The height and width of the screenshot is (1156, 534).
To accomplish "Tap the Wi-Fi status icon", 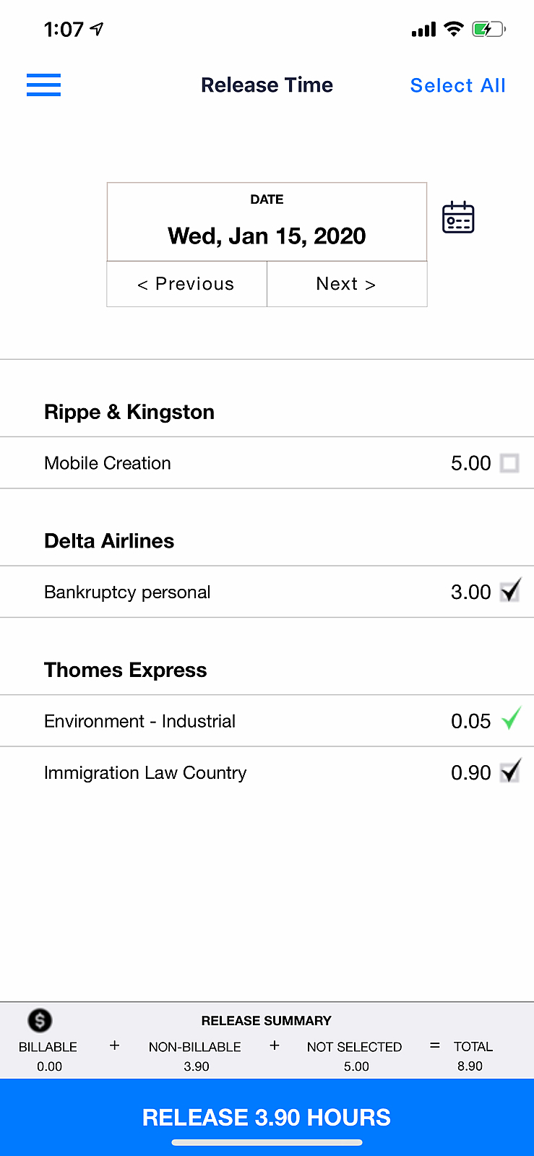I will tap(453, 29).
